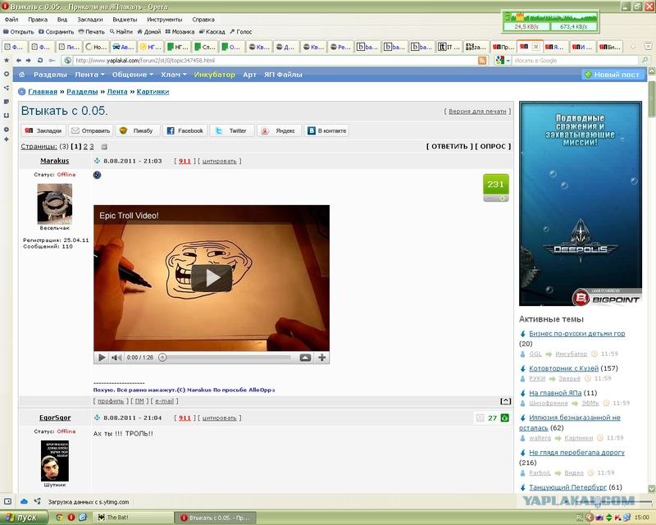Click the Каскад toolbar button
The height and width of the screenshot is (525, 656).
click(x=212, y=31)
